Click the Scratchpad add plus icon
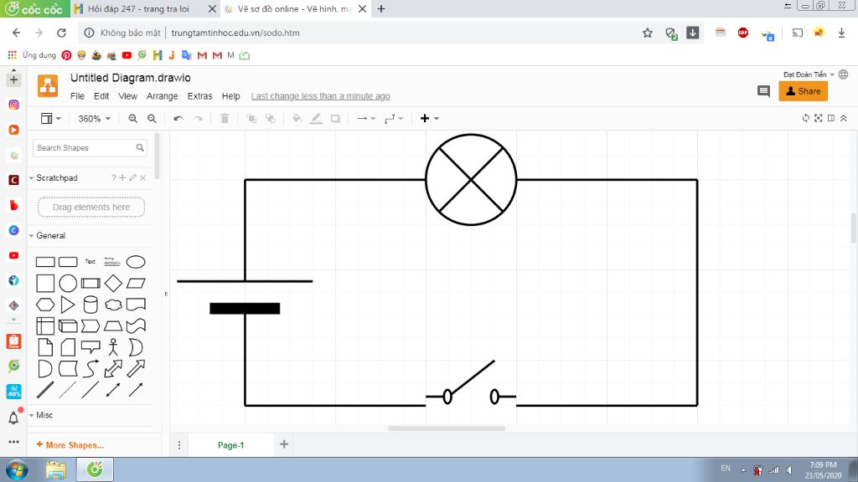The width and height of the screenshot is (858, 482). (x=122, y=177)
